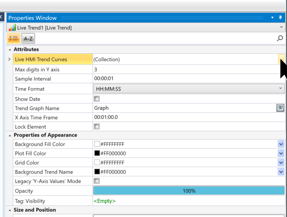Enable the Show Date checkbox
The image size is (287, 217).
(97, 99)
